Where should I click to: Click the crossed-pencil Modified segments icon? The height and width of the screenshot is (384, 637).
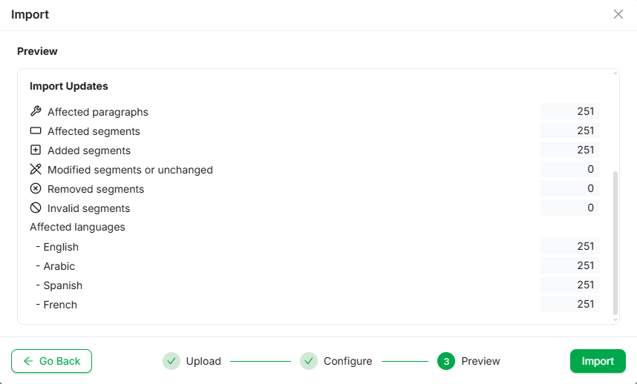(36, 170)
